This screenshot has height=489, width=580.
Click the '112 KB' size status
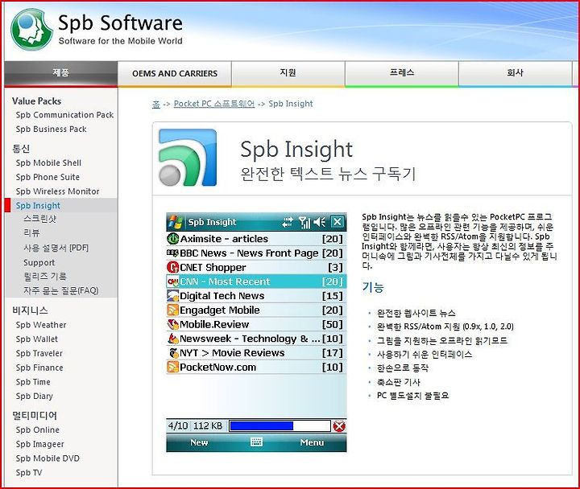coord(208,425)
